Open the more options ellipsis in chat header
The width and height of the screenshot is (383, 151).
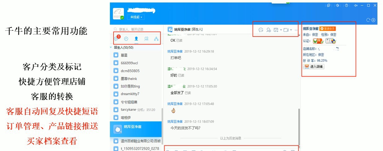[296, 30]
